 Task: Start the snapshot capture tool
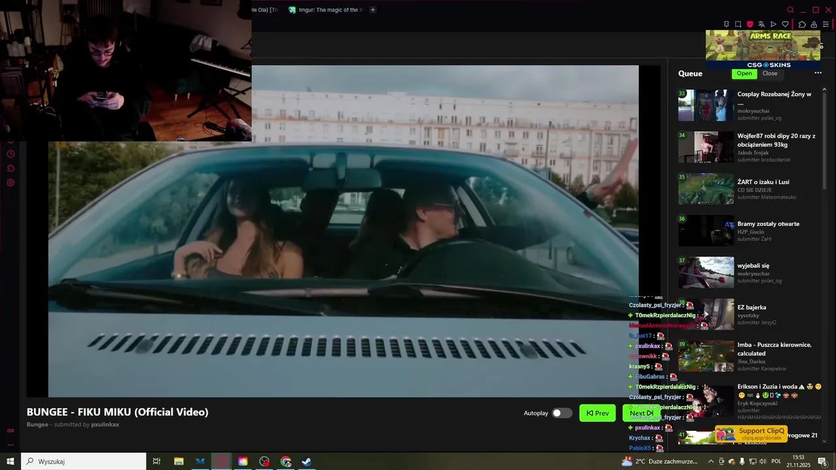click(738, 24)
